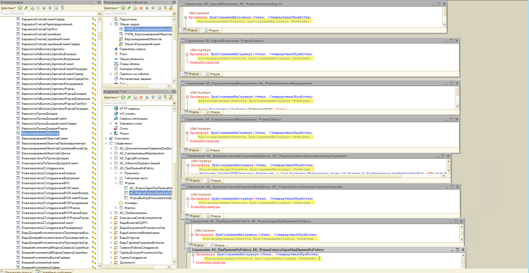This screenshot has width=529, height=273.
Task: Click the Sort list icon in Конфигурация panel toolbar
Action: (x=56, y=8)
